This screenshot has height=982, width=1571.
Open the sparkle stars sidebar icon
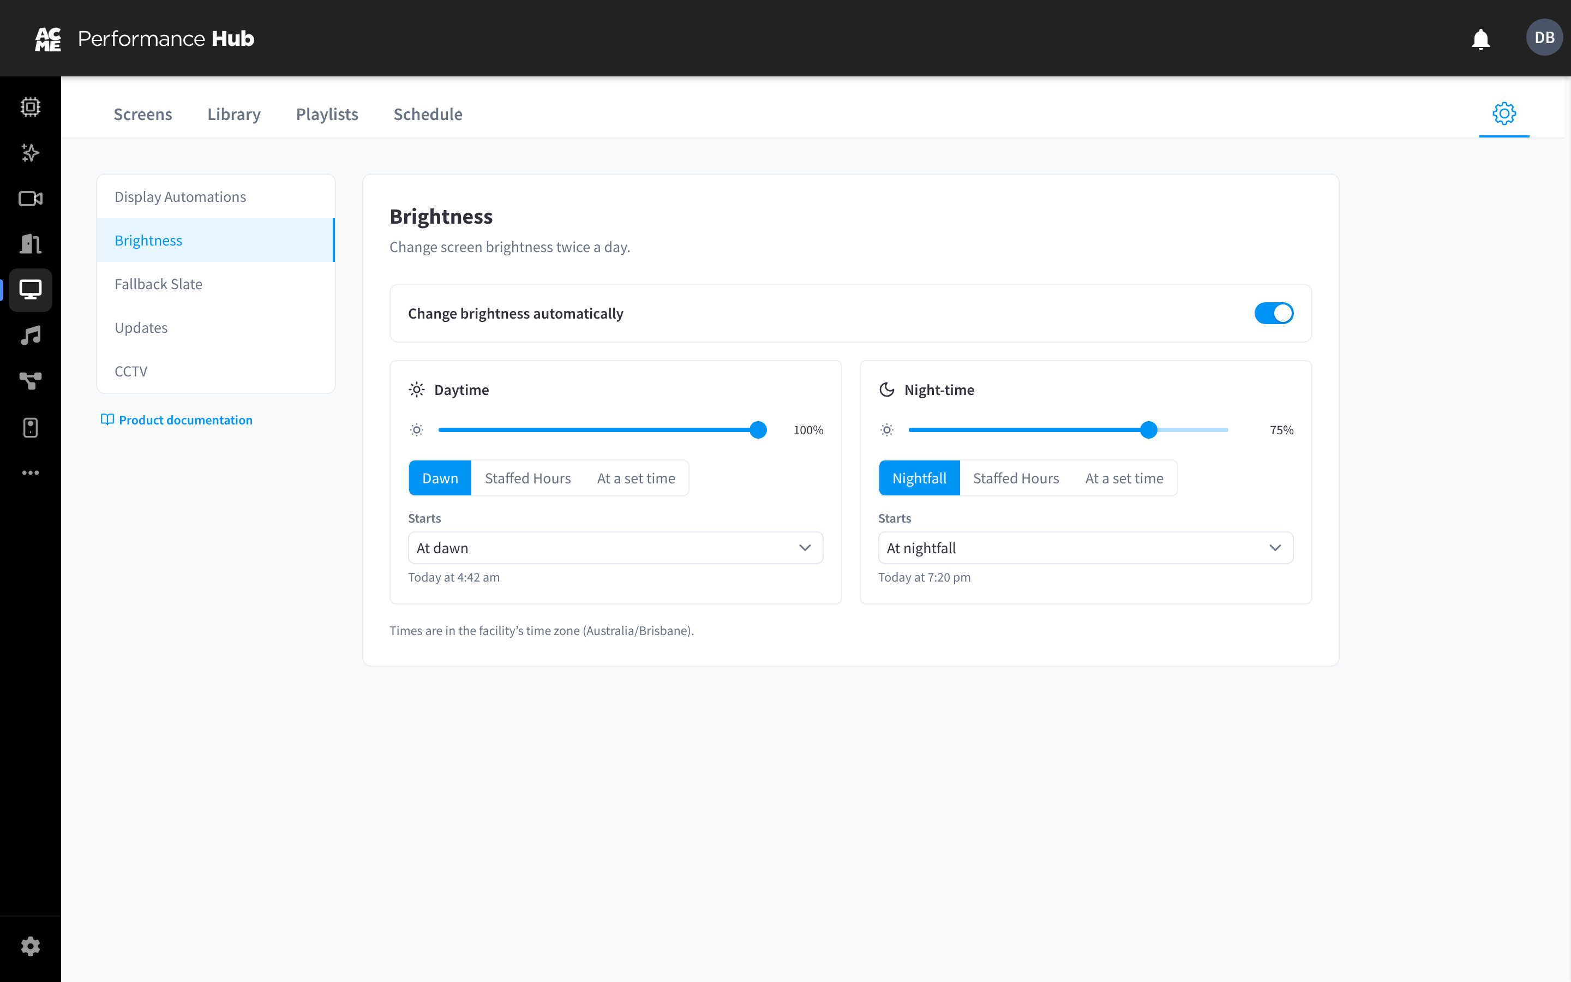30,153
